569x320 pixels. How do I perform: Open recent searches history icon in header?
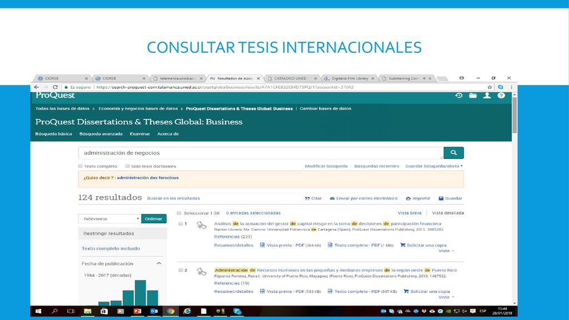coord(458,96)
